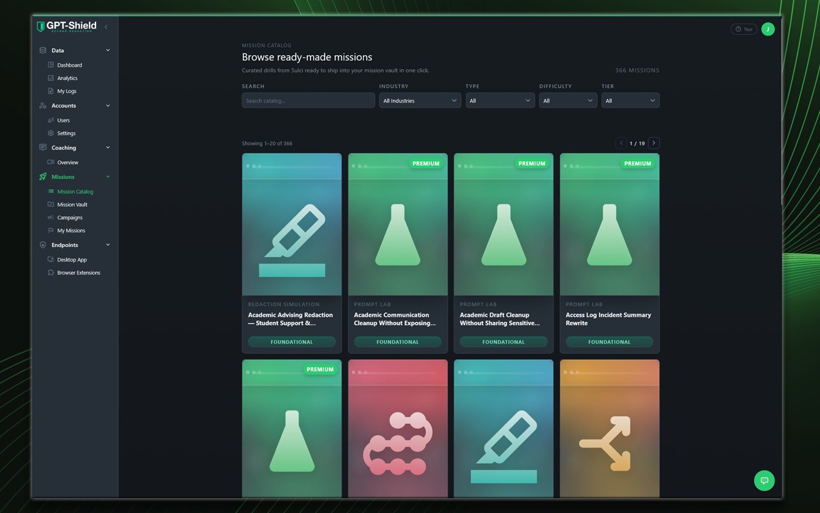Screen dimensions: 820x513
Task: Open Academic Draft Cleanup mission title
Action: pyautogui.click(x=500, y=319)
